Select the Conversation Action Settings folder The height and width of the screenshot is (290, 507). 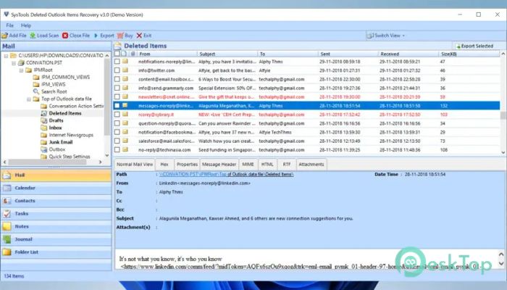(x=76, y=106)
